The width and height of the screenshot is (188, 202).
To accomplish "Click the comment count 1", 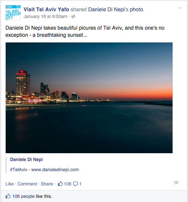I will [x=80, y=184].
